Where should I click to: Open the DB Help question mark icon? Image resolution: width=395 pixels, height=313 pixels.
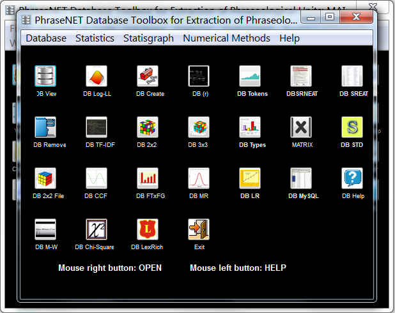pos(352,178)
